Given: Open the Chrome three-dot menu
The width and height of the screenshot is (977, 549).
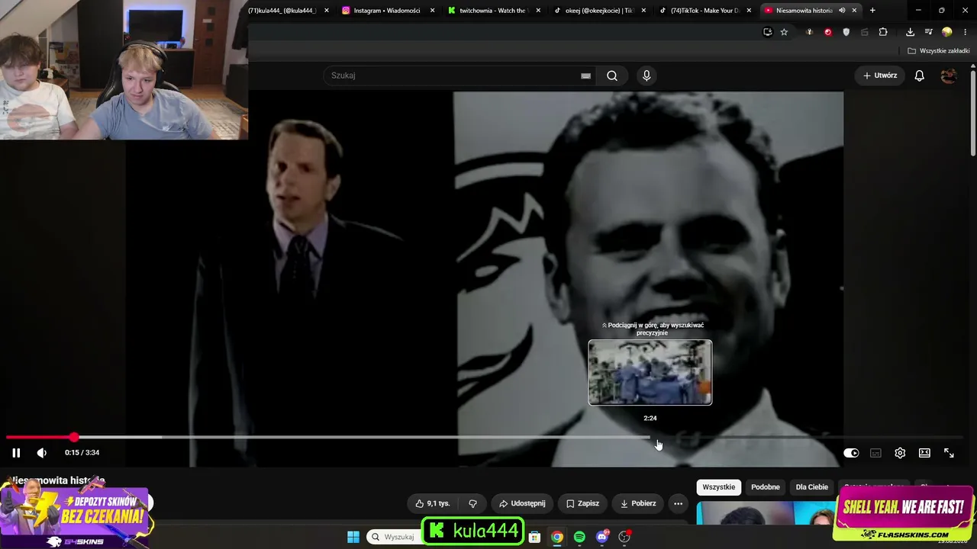Looking at the screenshot, I should (x=966, y=32).
